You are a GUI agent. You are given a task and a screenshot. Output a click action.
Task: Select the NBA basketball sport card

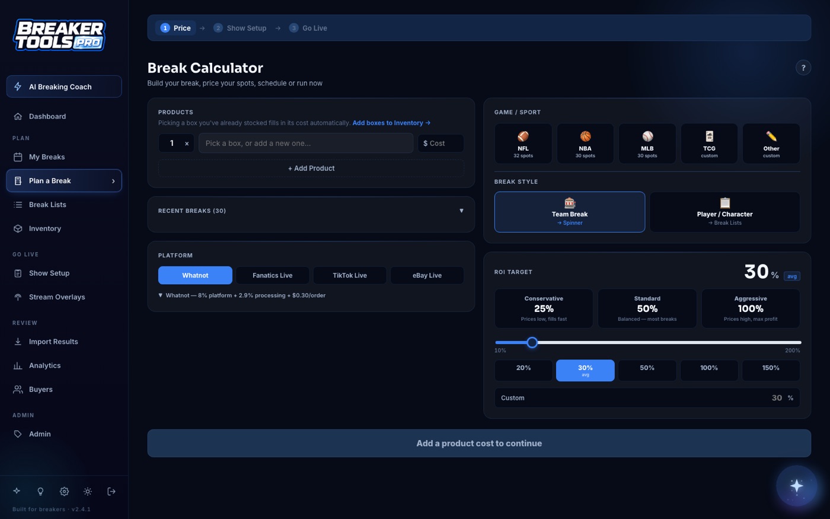coord(585,144)
